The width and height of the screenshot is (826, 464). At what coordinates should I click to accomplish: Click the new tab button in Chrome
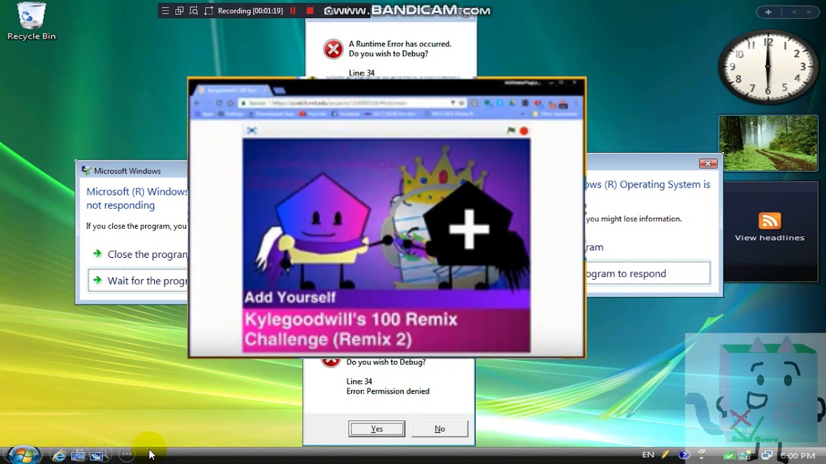click(x=279, y=91)
